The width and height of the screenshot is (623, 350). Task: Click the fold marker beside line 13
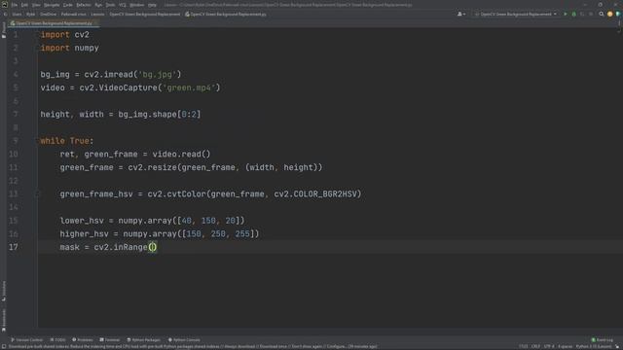(x=37, y=194)
